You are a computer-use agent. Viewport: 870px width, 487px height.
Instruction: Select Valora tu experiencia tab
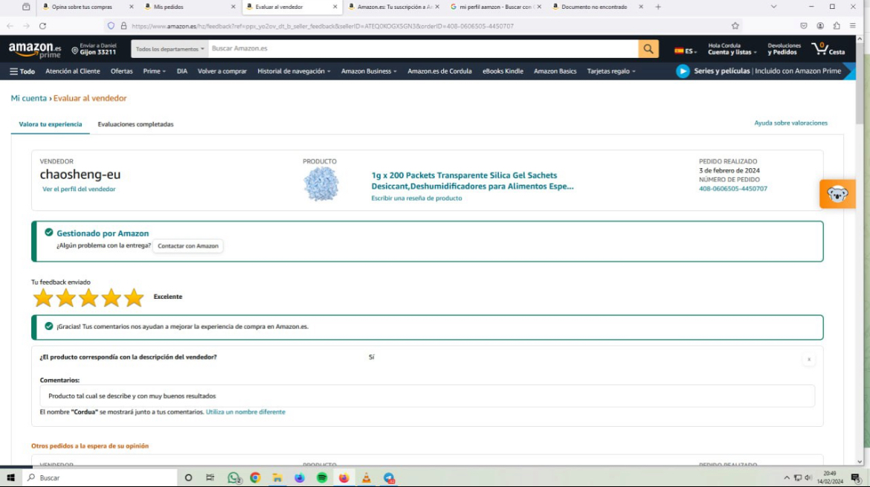(x=51, y=124)
